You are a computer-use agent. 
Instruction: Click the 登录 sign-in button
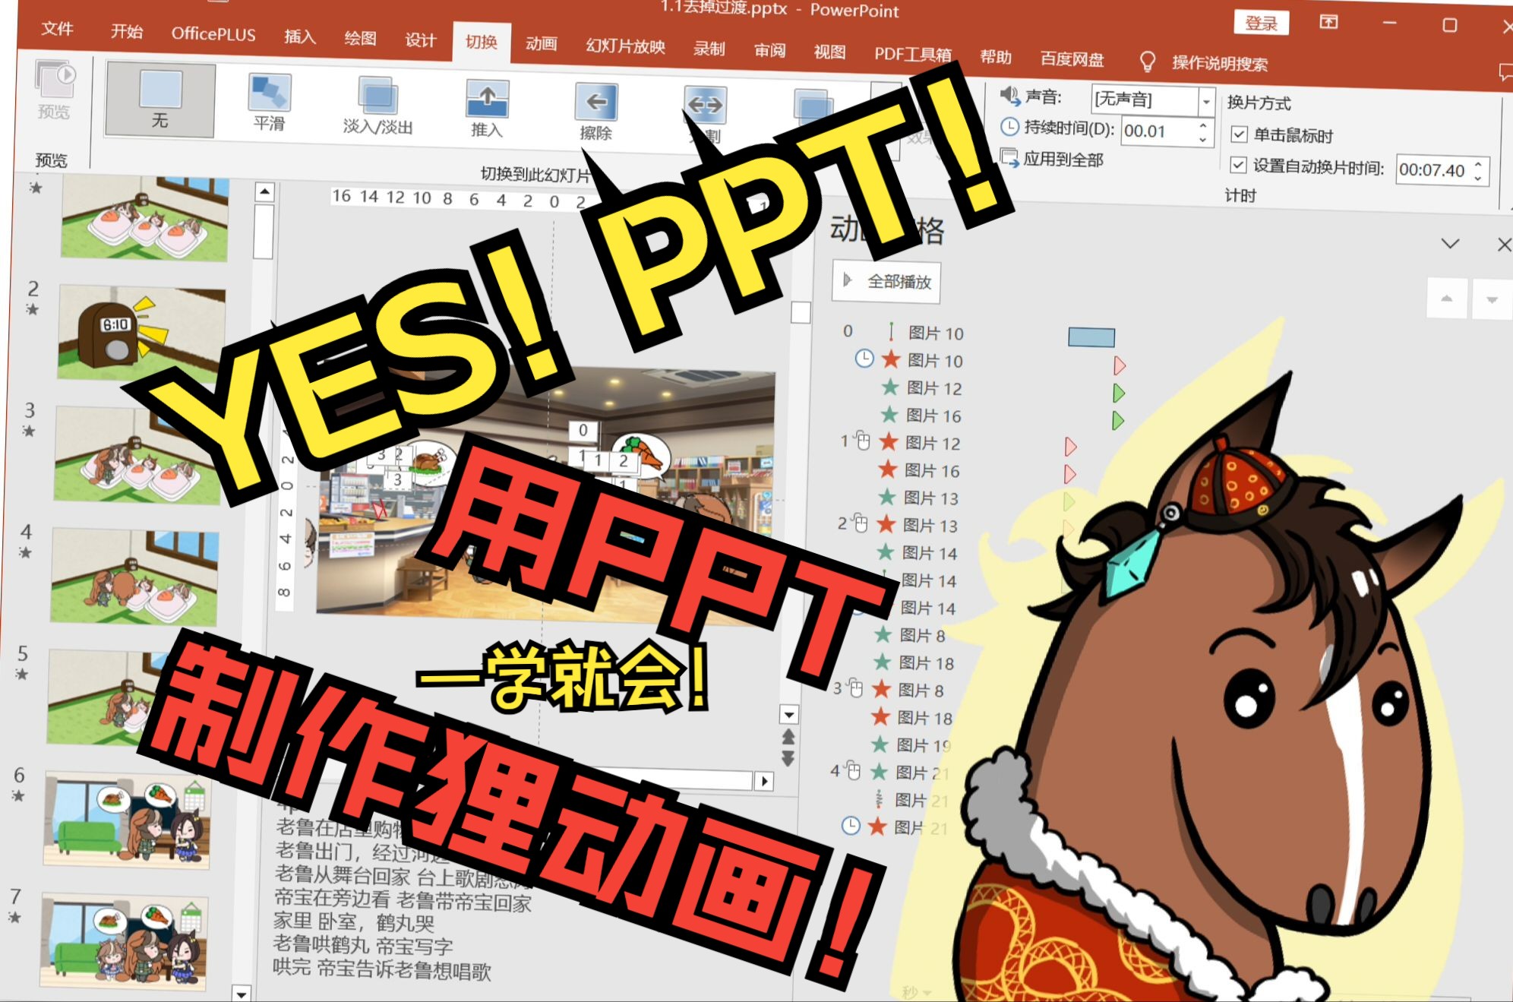tap(1262, 24)
